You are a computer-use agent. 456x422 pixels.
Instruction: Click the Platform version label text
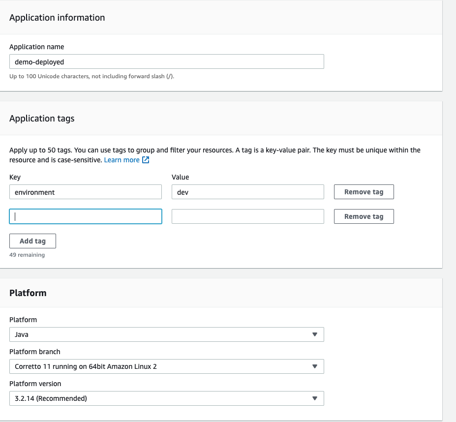click(35, 384)
